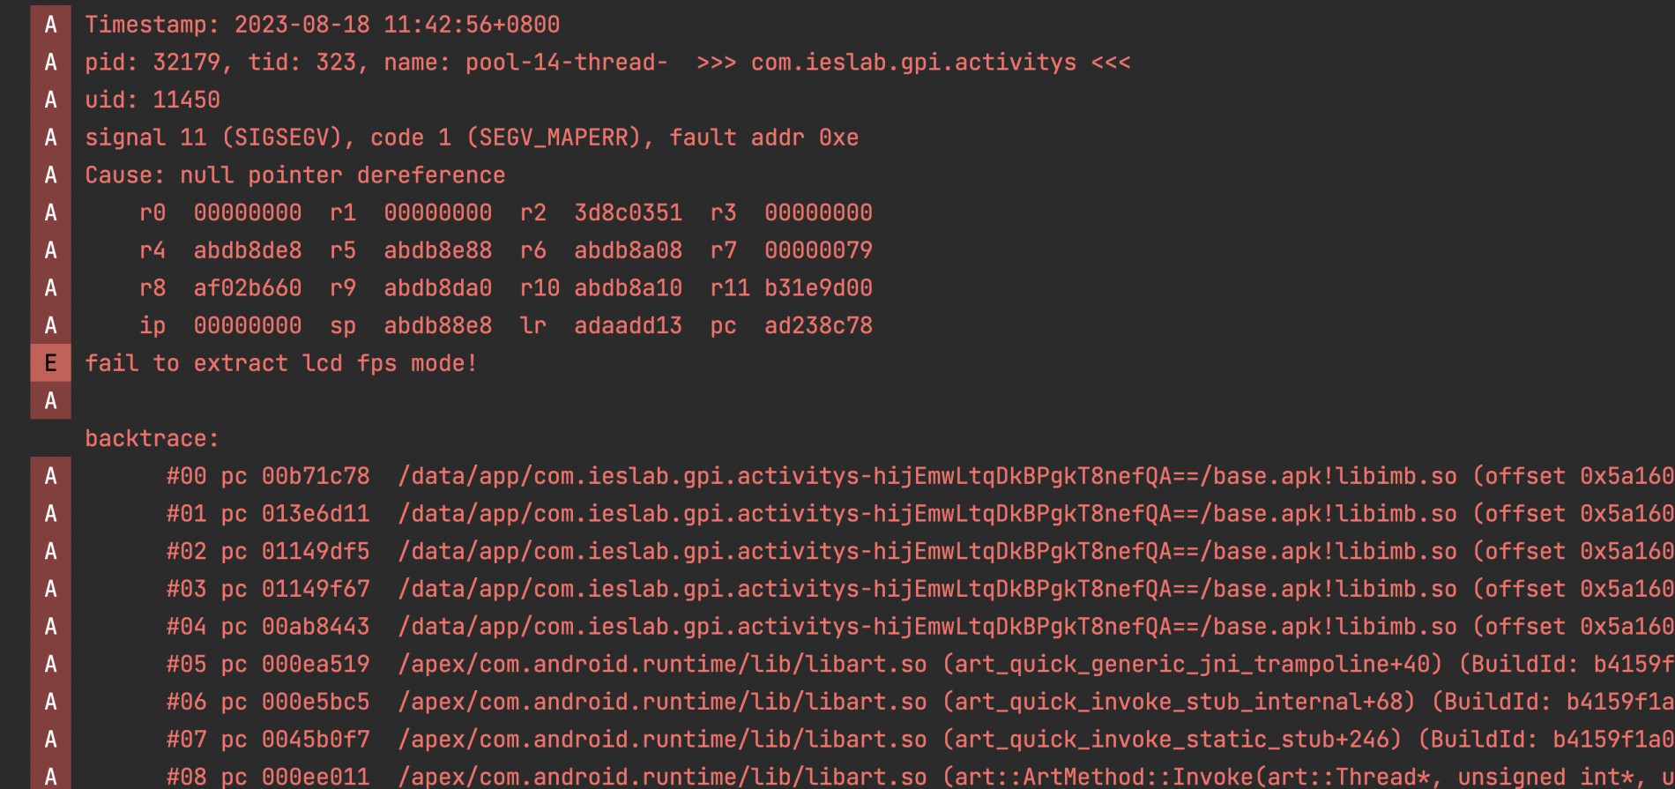The image size is (1675, 789).
Task: Click A badge beside backtrace frame #00
Action: click(x=50, y=476)
